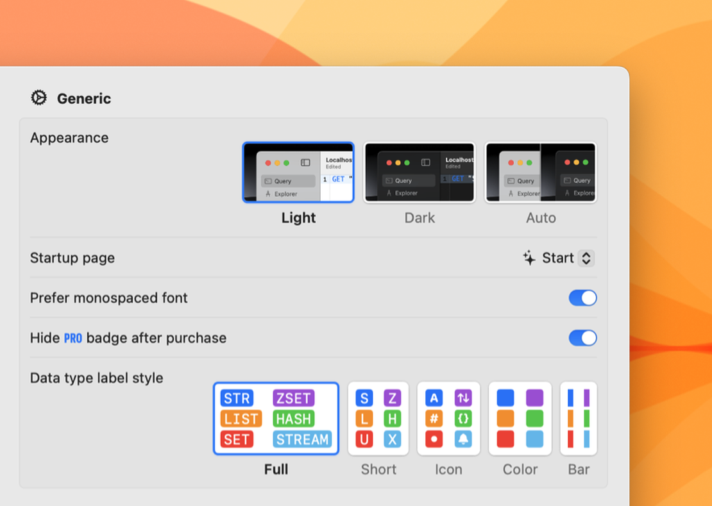The image size is (712, 506).
Task: Click the bell icon in the Icon style preview
Action: (x=463, y=440)
